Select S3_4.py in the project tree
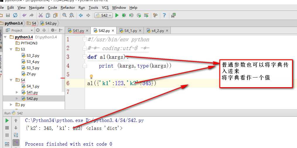The width and height of the screenshot is (297, 148). tap(30, 61)
